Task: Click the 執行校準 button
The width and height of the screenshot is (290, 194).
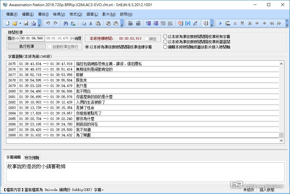Action: point(27,46)
